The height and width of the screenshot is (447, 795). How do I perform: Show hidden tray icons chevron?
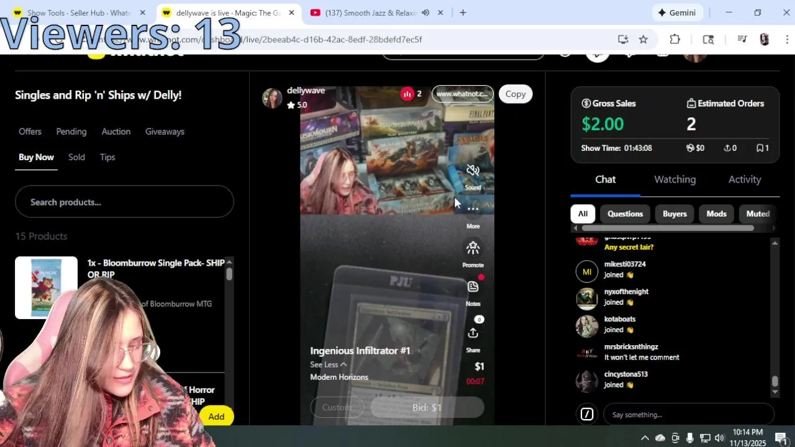645,438
